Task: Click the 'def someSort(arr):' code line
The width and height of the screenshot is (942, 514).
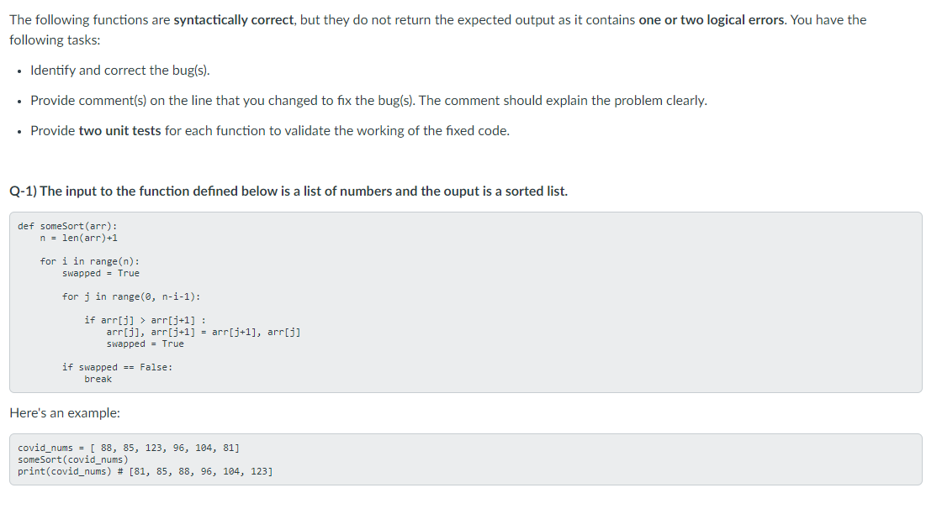Action: [67, 226]
